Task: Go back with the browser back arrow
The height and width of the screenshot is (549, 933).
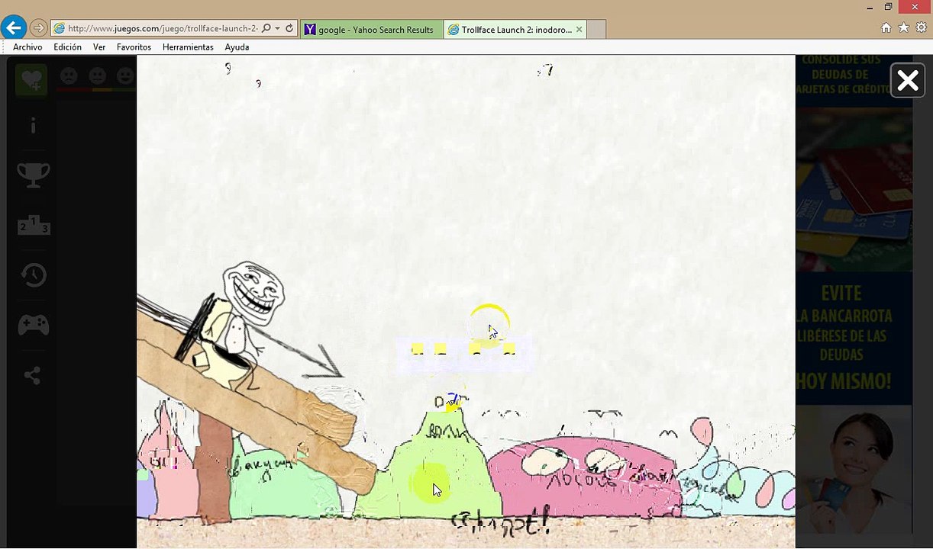Action: pos(13,28)
